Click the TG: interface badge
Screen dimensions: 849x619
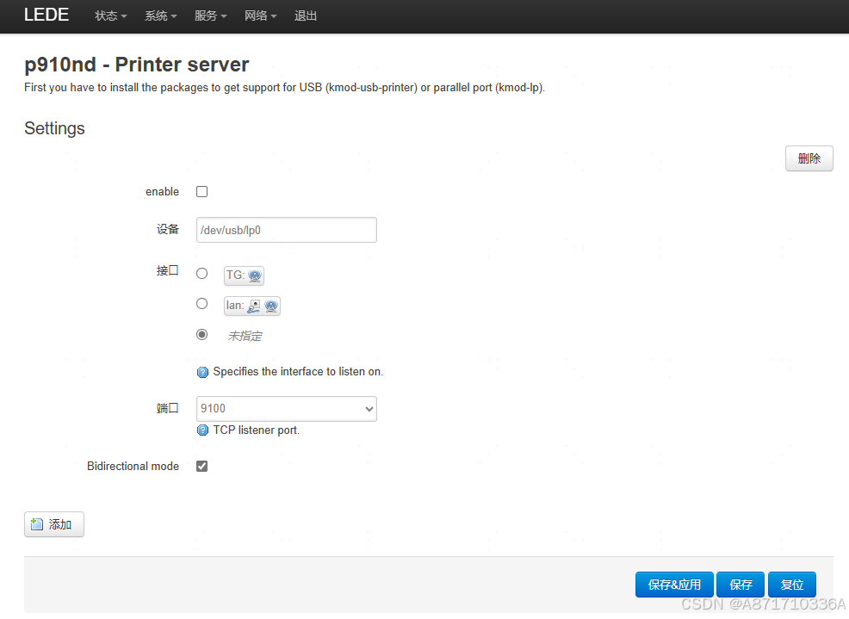[x=244, y=275]
